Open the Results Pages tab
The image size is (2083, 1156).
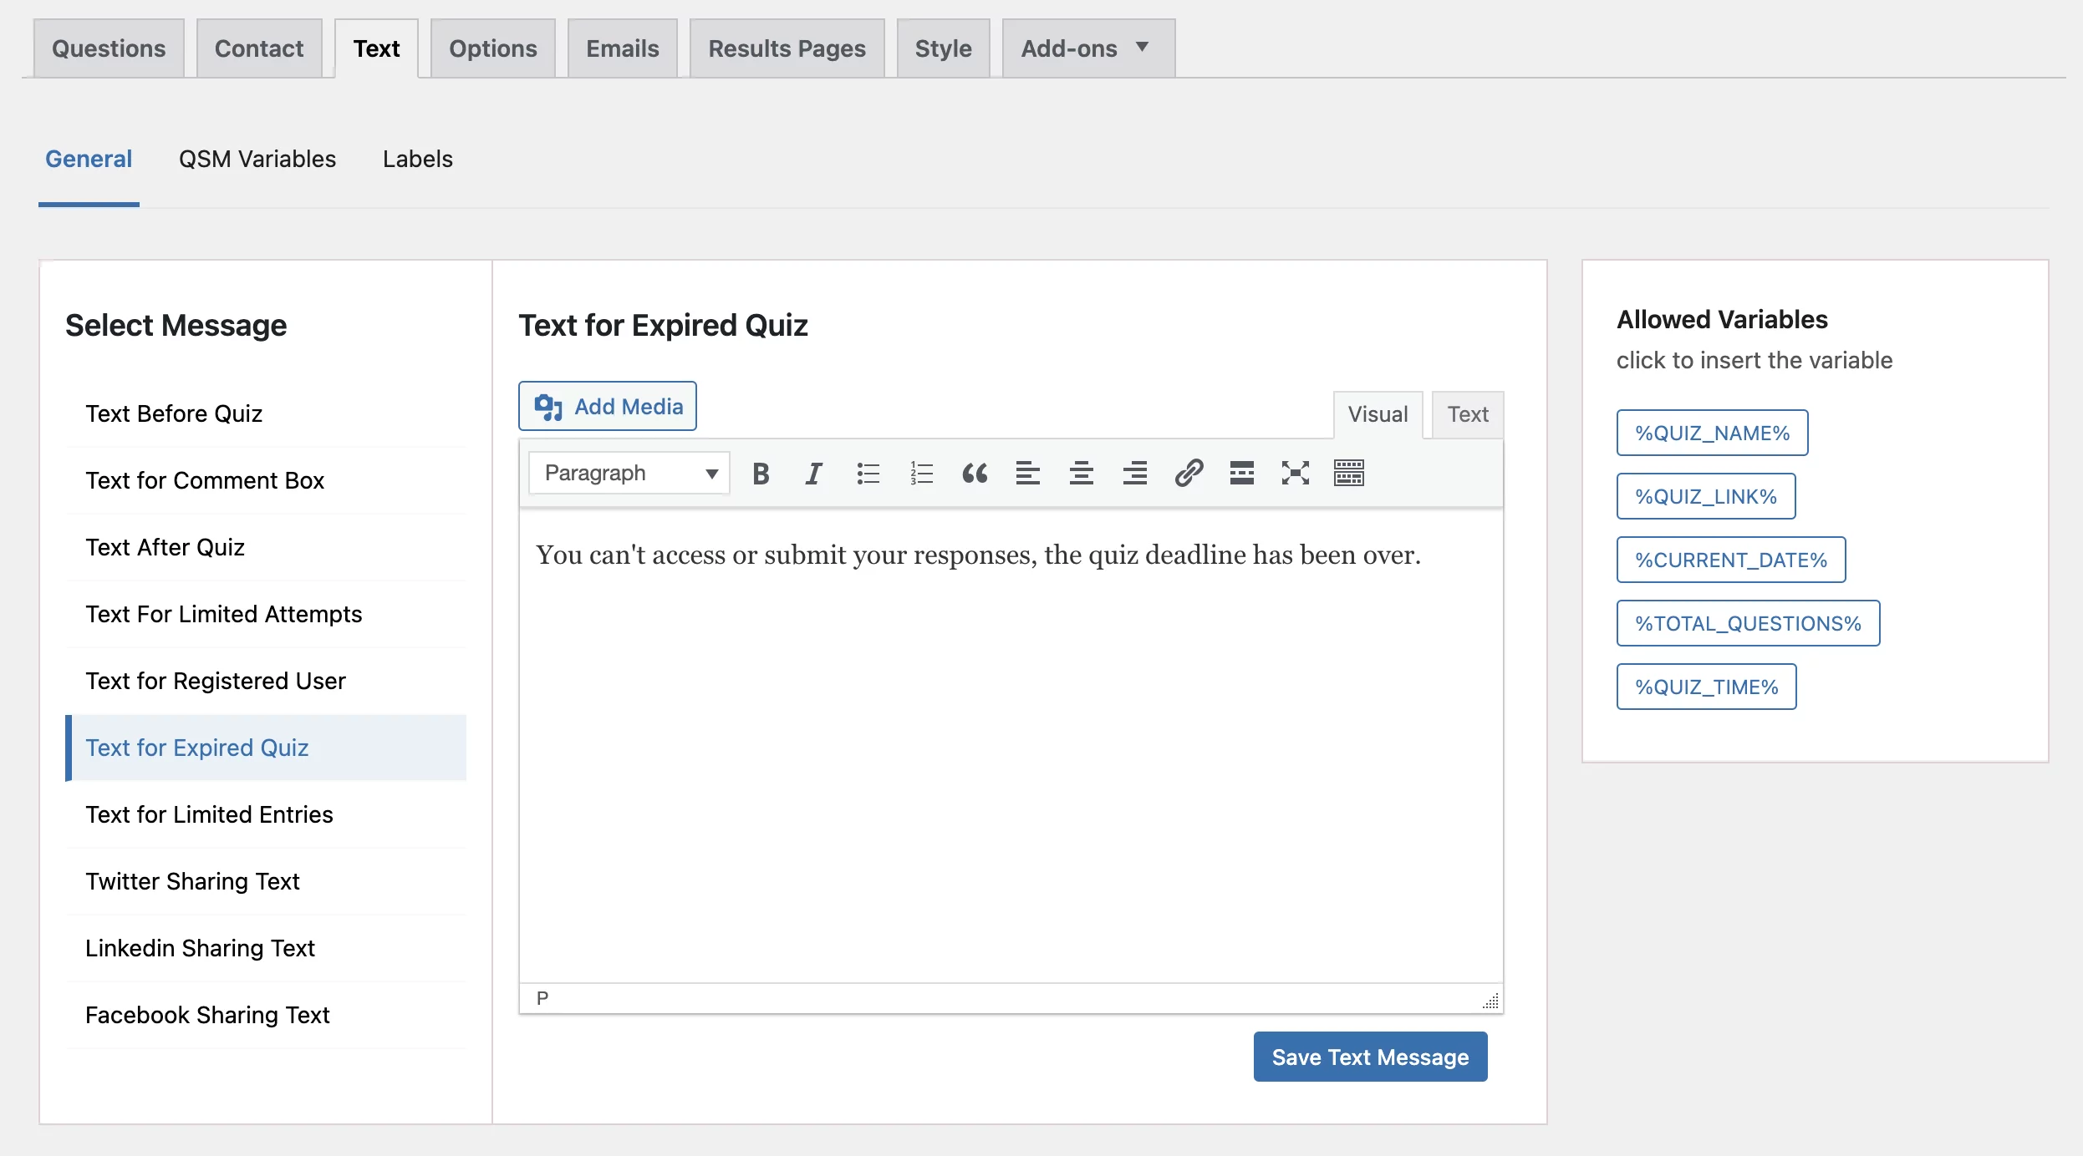tap(787, 48)
